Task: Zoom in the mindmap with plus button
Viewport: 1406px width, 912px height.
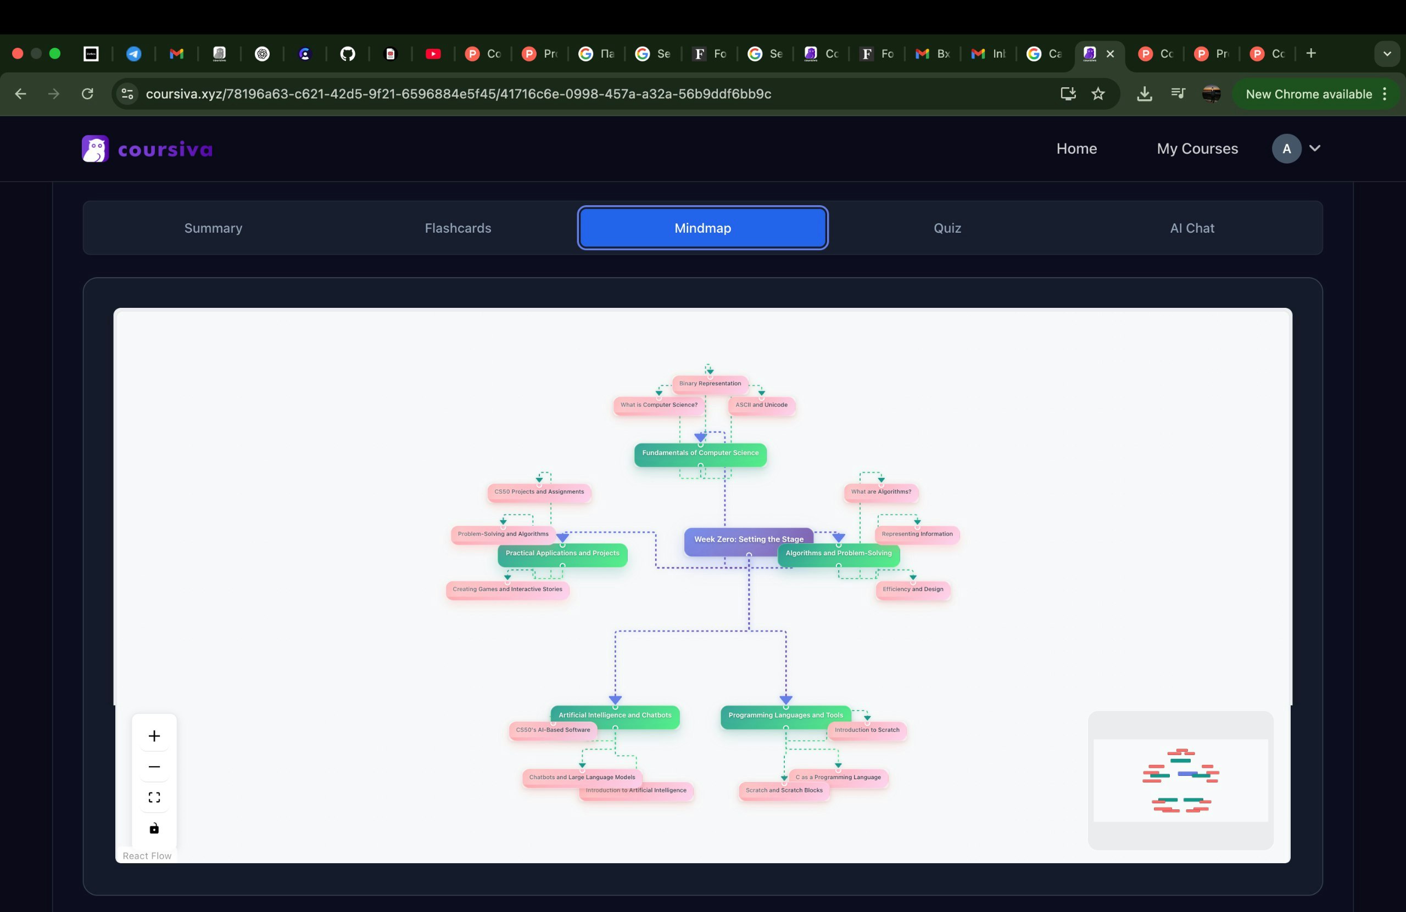Action: [x=154, y=735]
